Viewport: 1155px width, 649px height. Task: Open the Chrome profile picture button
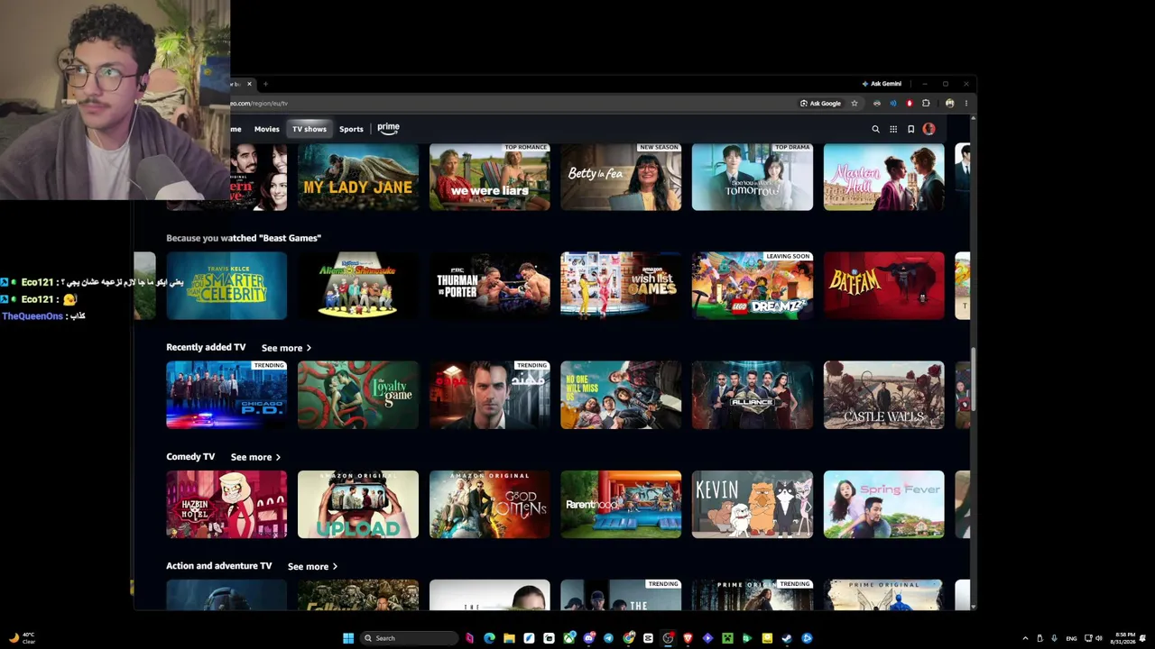pyautogui.click(x=949, y=104)
